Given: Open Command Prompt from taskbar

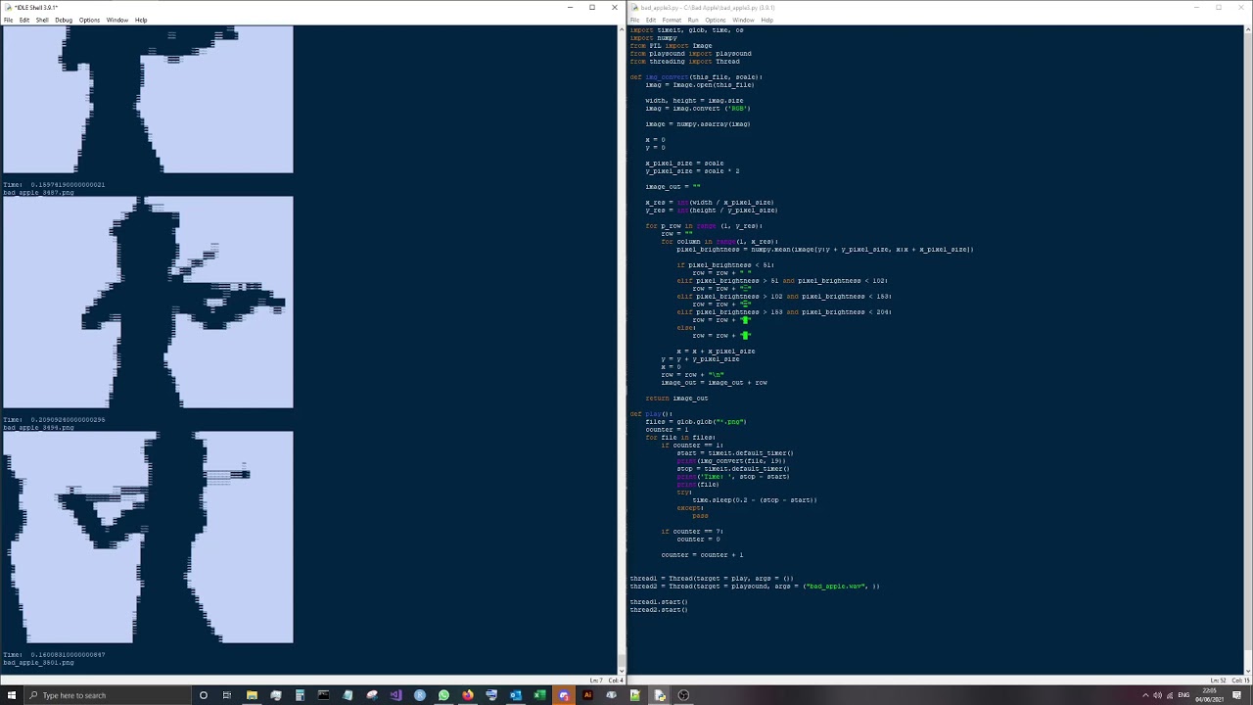Looking at the screenshot, I should tap(323, 695).
